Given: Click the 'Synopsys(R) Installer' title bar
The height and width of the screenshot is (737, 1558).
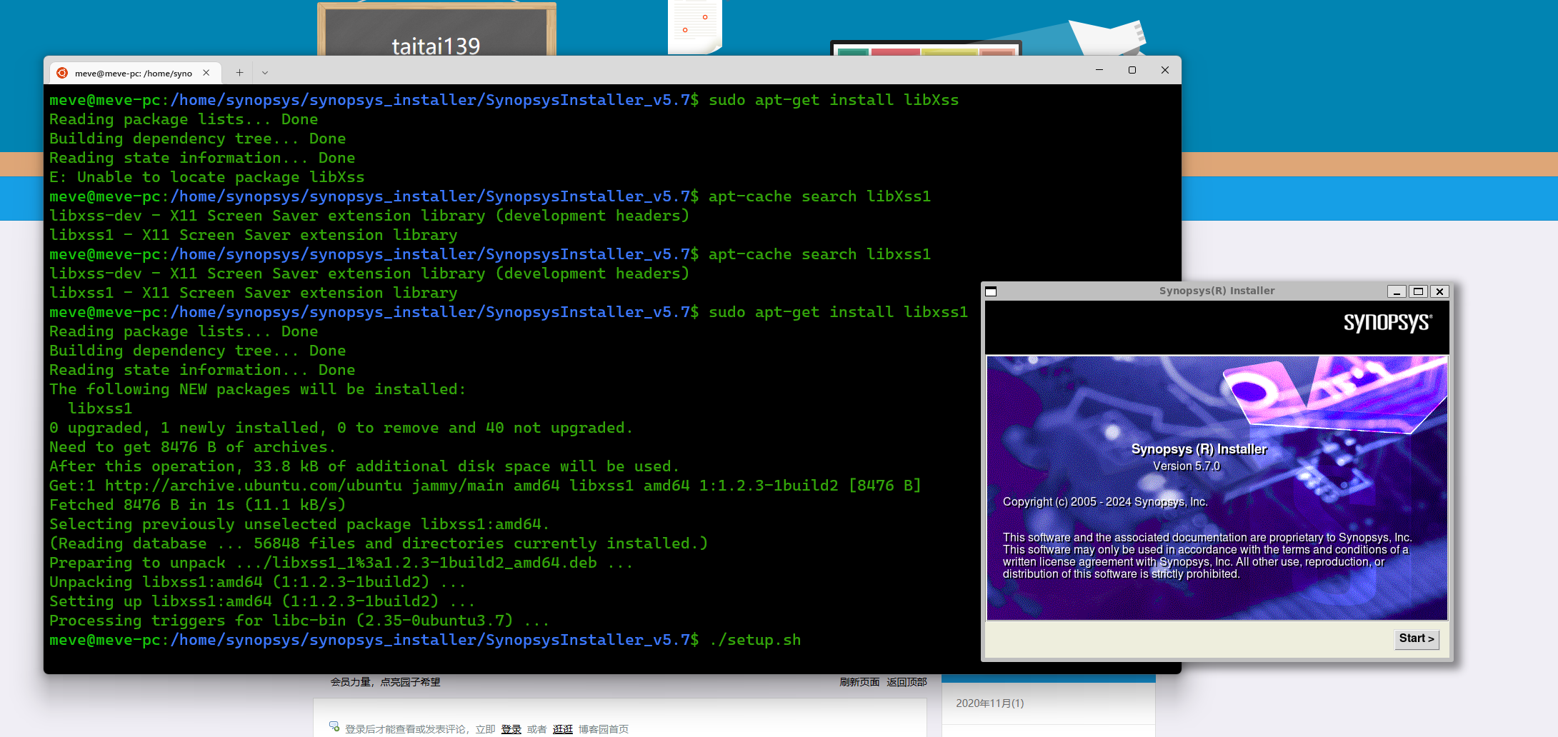Looking at the screenshot, I should tap(1217, 291).
